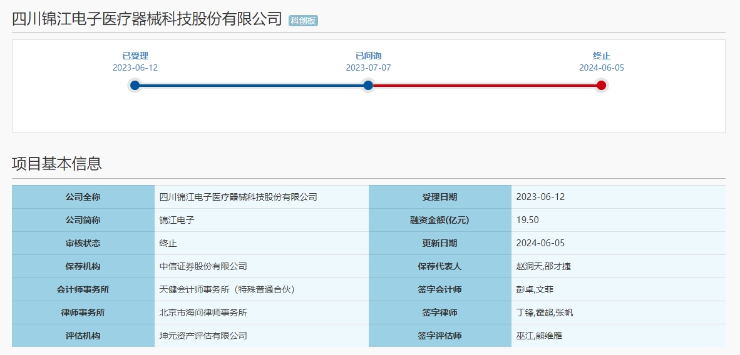Click 坤元资产评估有限公司 cell

[262, 336]
